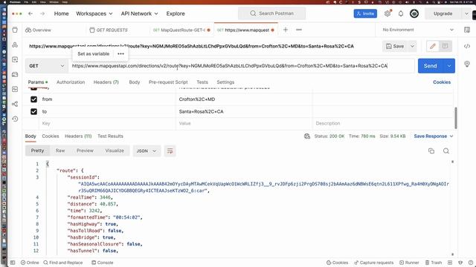This screenshot has height=267, width=476.
Task: Toggle line wrap in the response
Action: click(170, 151)
